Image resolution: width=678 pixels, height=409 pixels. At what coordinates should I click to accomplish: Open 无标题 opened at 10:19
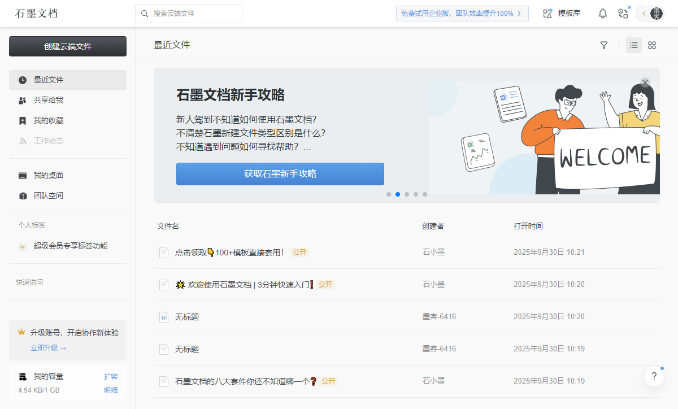187,349
